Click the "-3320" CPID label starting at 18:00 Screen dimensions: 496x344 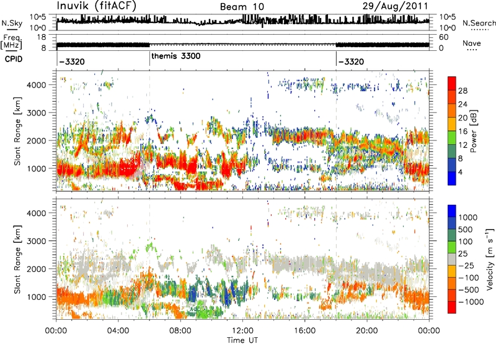(351, 61)
